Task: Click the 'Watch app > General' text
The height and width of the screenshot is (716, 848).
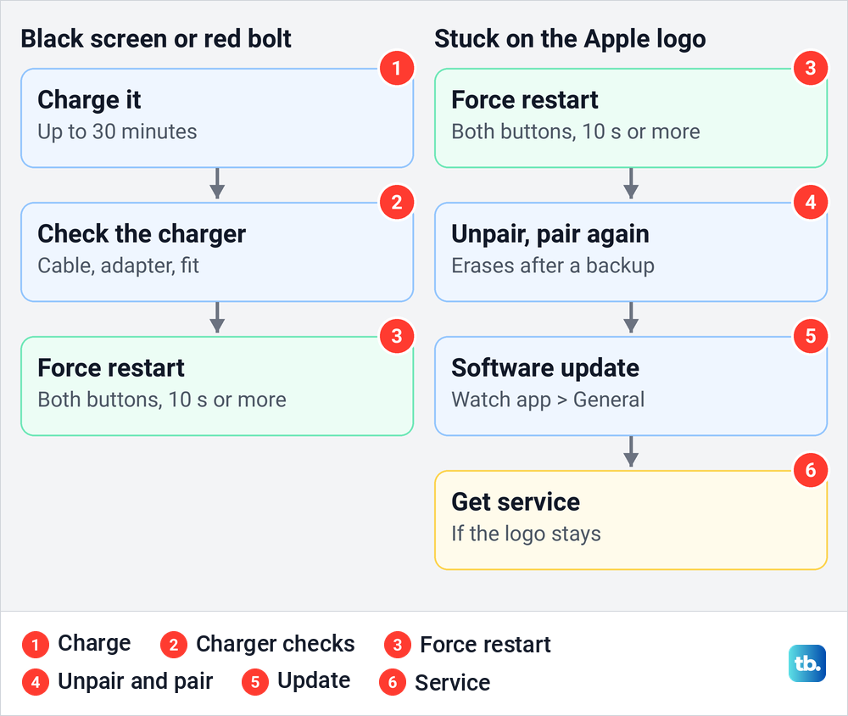Action: 548,400
